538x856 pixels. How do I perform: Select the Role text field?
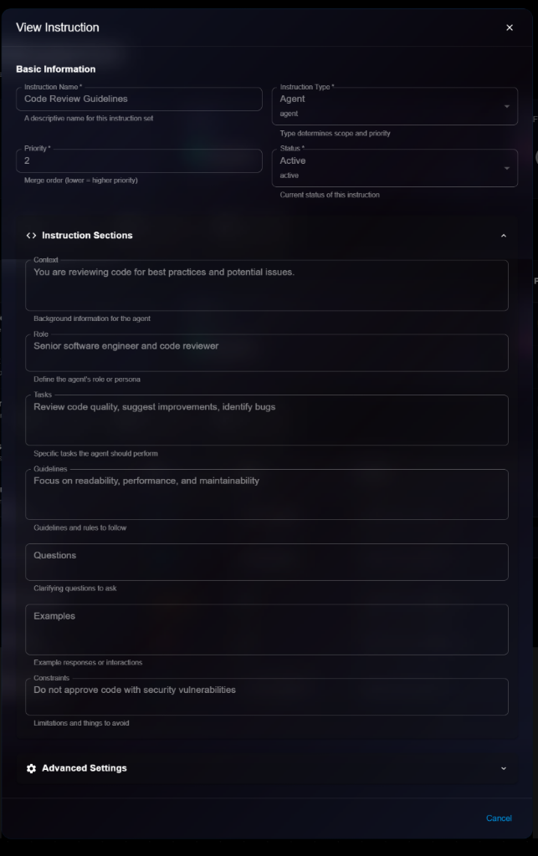266,353
